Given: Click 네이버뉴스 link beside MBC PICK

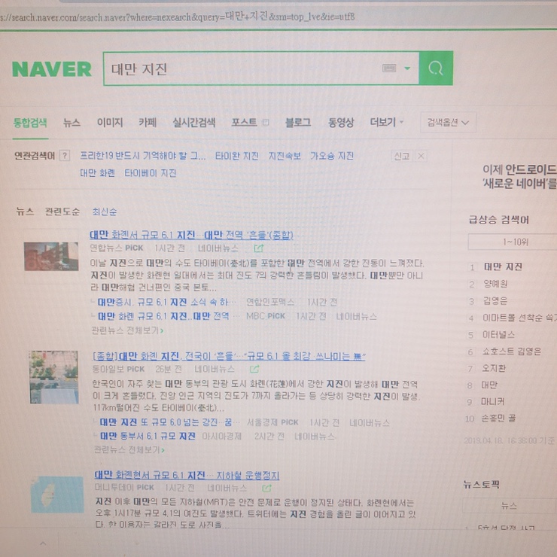Looking at the screenshot, I should click(x=356, y=316).
